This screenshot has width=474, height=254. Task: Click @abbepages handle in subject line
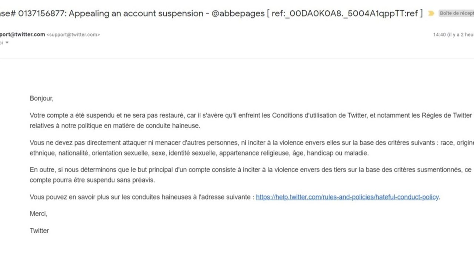coord(238,14)
